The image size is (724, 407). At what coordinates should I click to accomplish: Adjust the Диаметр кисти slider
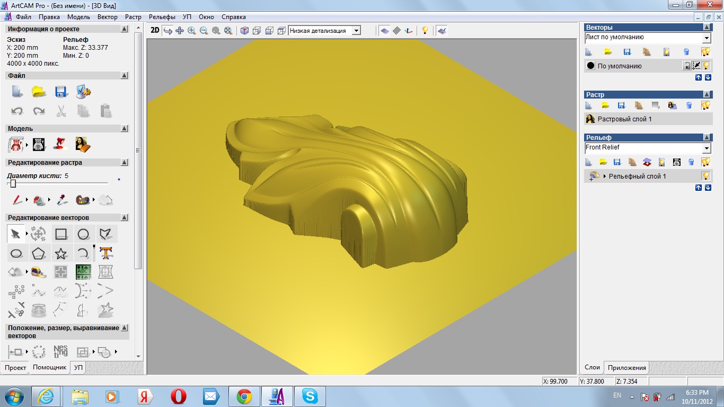pos(13,183)
